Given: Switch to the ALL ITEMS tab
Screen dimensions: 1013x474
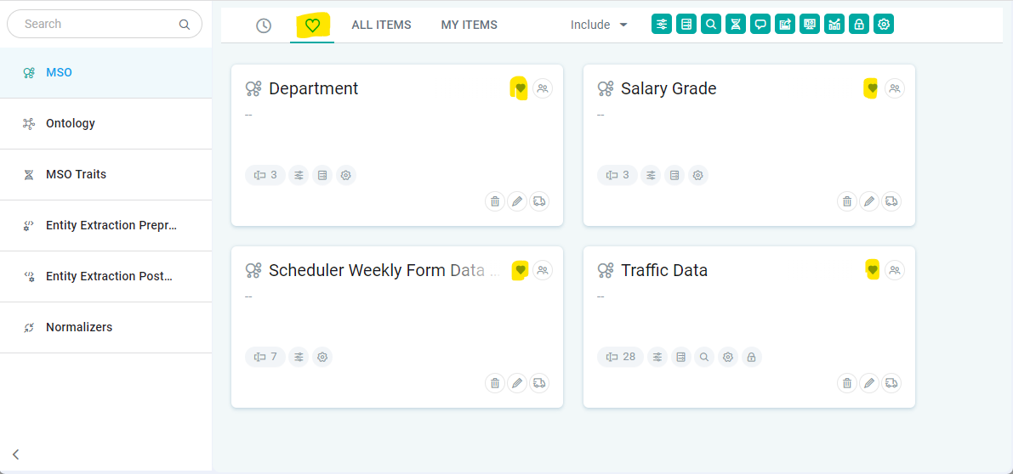Looking at the screenshot, I should [381, 25].
